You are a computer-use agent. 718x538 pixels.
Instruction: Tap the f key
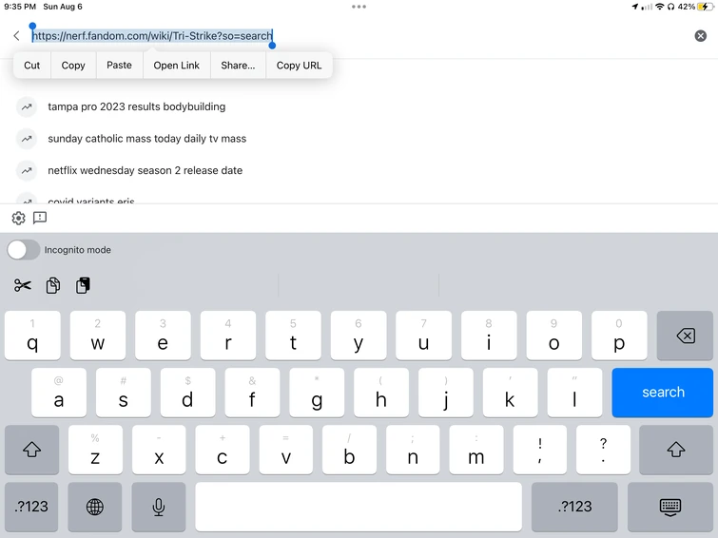coord(252,393)
